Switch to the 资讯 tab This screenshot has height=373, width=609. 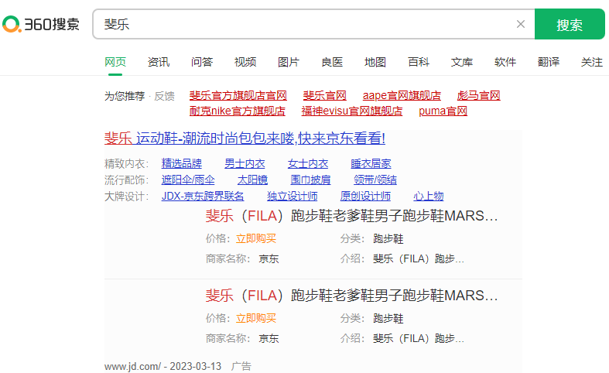(x=159, y=62)
